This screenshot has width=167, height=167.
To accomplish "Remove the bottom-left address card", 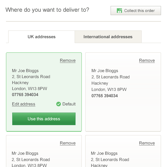I will pos(68,143).
